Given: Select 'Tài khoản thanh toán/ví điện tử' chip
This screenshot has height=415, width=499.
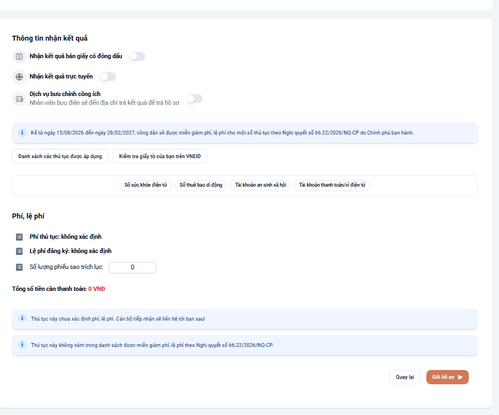Looking at the screenshot, I should pyautogui.click(x=332, y=185).
